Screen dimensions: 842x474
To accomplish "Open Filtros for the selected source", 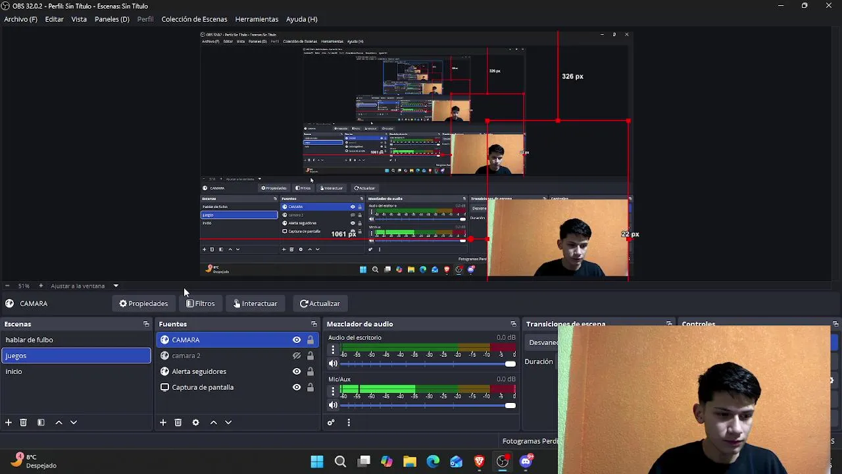I will tap(200, 303).
